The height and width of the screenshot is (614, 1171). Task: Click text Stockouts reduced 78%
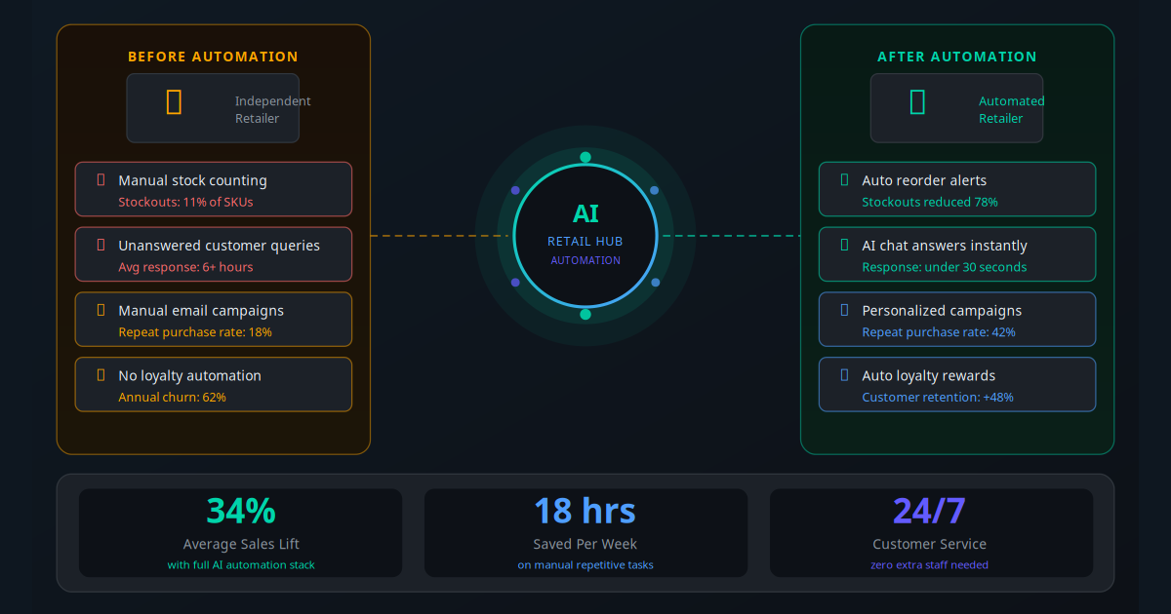coord(930,202)
